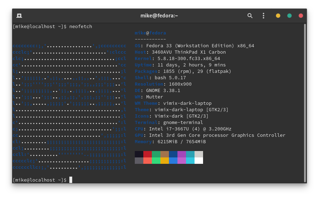Click the Kernel version line
Image resolution: width=319 pixels, height=199 pixels.
click(x=177, y=59)
